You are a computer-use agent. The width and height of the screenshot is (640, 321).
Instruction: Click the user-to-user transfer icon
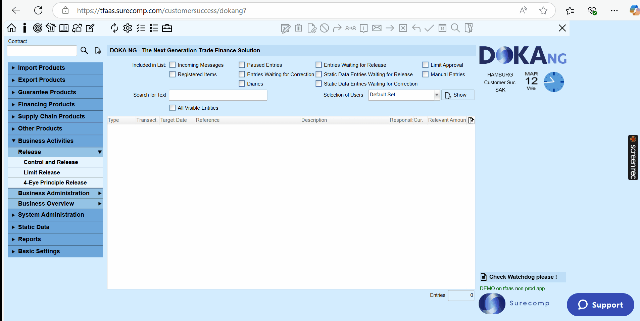(x=350, y=28)
